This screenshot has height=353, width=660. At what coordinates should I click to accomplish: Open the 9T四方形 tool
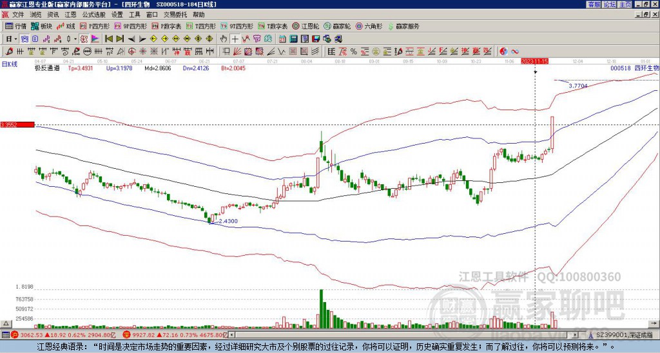(237, 26)
